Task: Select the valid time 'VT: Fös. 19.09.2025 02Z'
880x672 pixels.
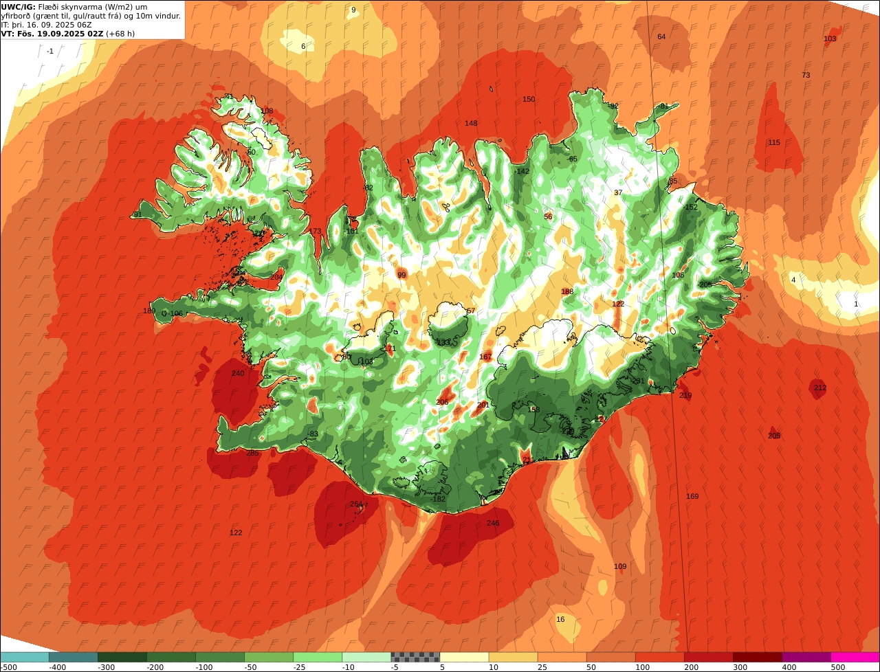Action: (x=51, y=33)
